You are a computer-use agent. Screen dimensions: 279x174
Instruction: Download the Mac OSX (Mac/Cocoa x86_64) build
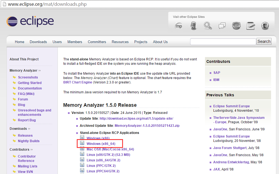click(x=110, y=149)
